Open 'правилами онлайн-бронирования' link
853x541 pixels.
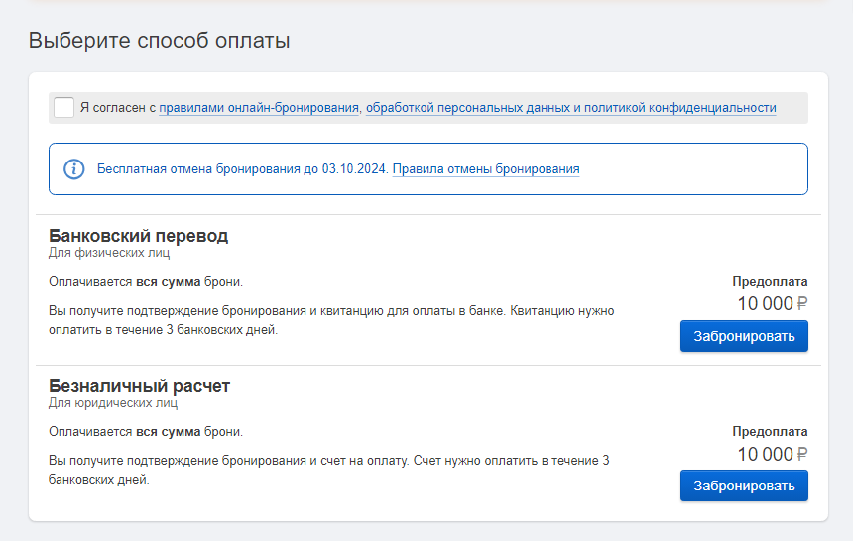pos(259,108)
